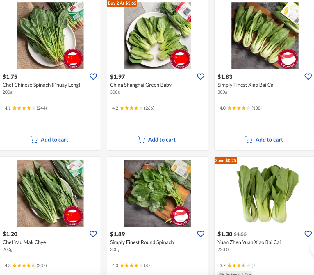
Task: Open Chef Chinese Spinach product image
Action: pyautogui.click(x=50, y=36)
